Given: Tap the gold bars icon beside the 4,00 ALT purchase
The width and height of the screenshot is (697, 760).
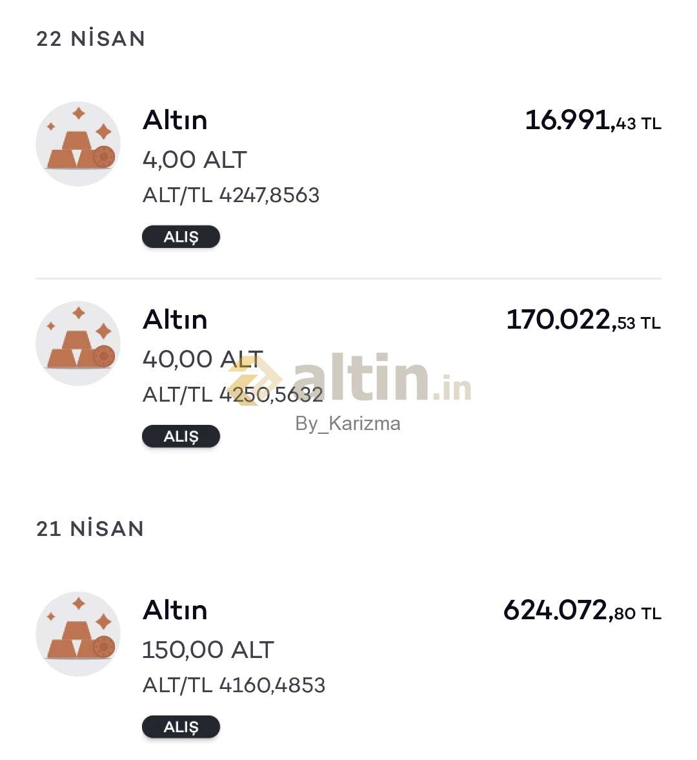Looking at the screenshot, I should click(x=78, y=144).
